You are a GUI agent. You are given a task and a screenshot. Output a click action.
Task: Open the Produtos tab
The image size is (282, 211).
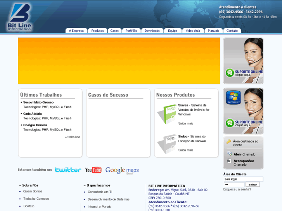(97, 31)
